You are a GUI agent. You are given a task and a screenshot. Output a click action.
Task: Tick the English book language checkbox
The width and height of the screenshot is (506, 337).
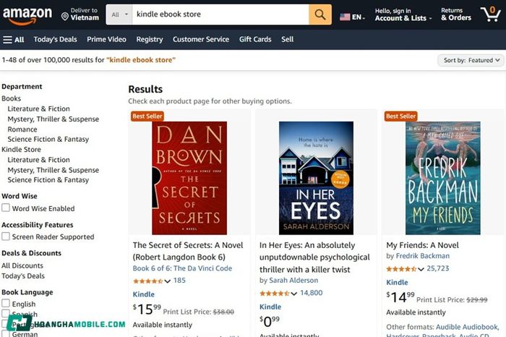point(6,304)
